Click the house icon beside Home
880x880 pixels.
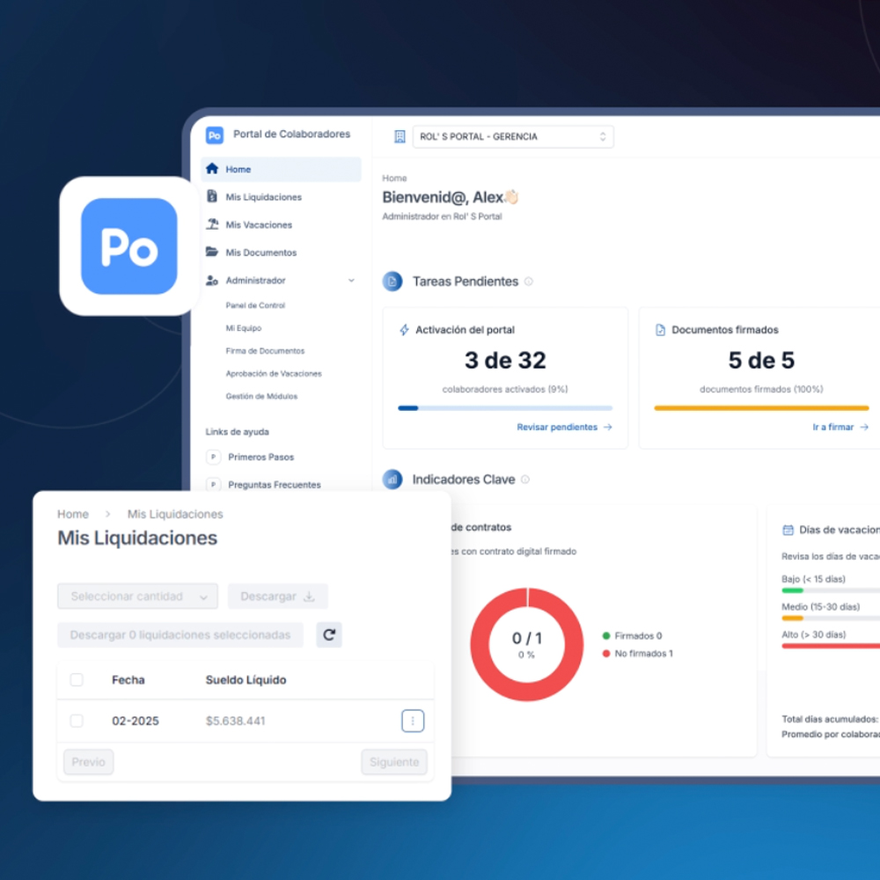tap(211, 168)
